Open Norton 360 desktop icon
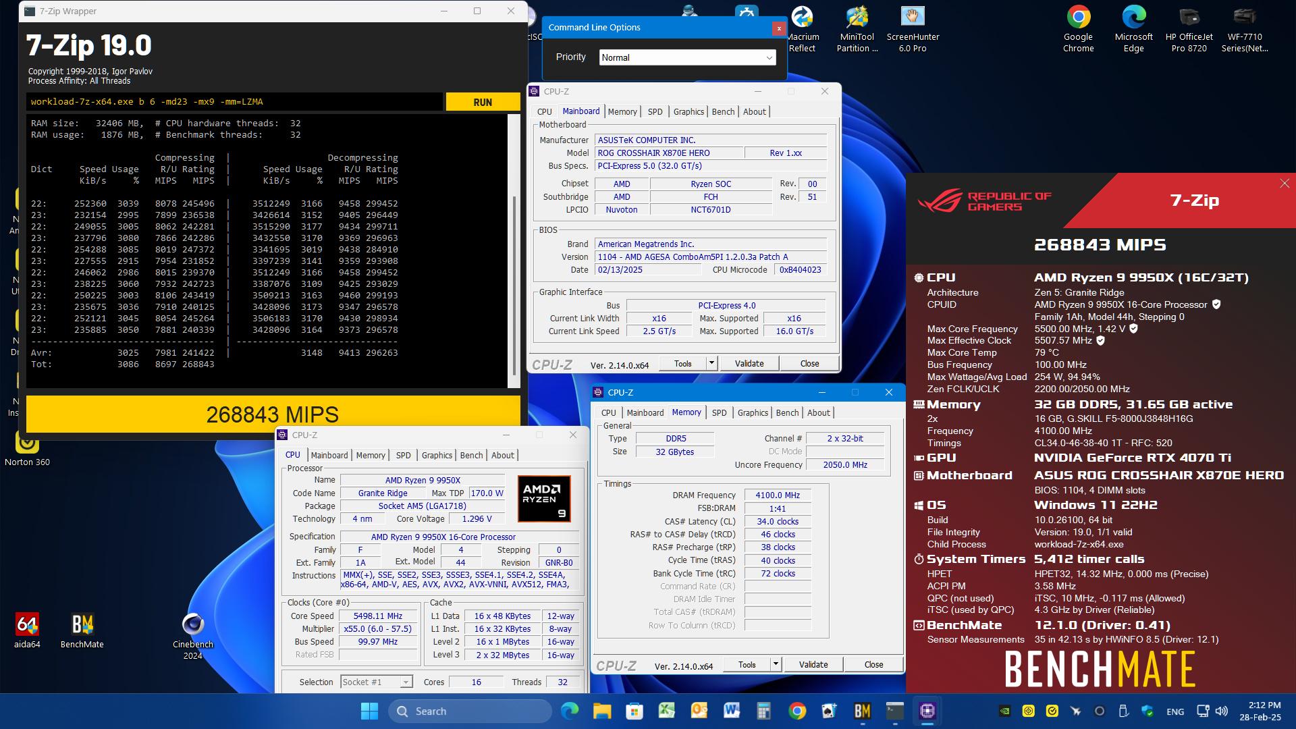This screenshot has width=1296, height=729. pyautogui.click(x=27, y=450)
